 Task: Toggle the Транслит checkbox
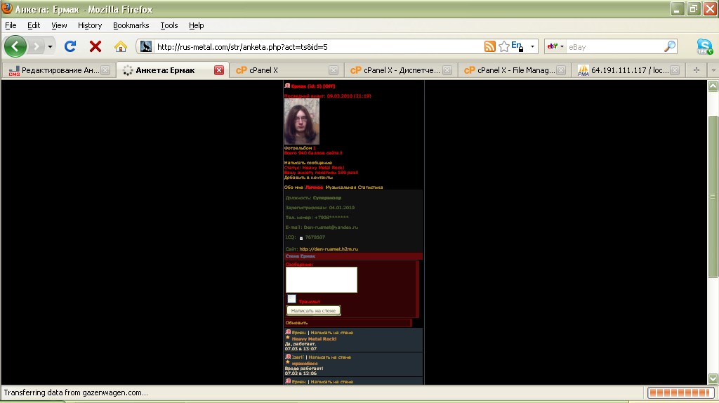click(291, 299)
